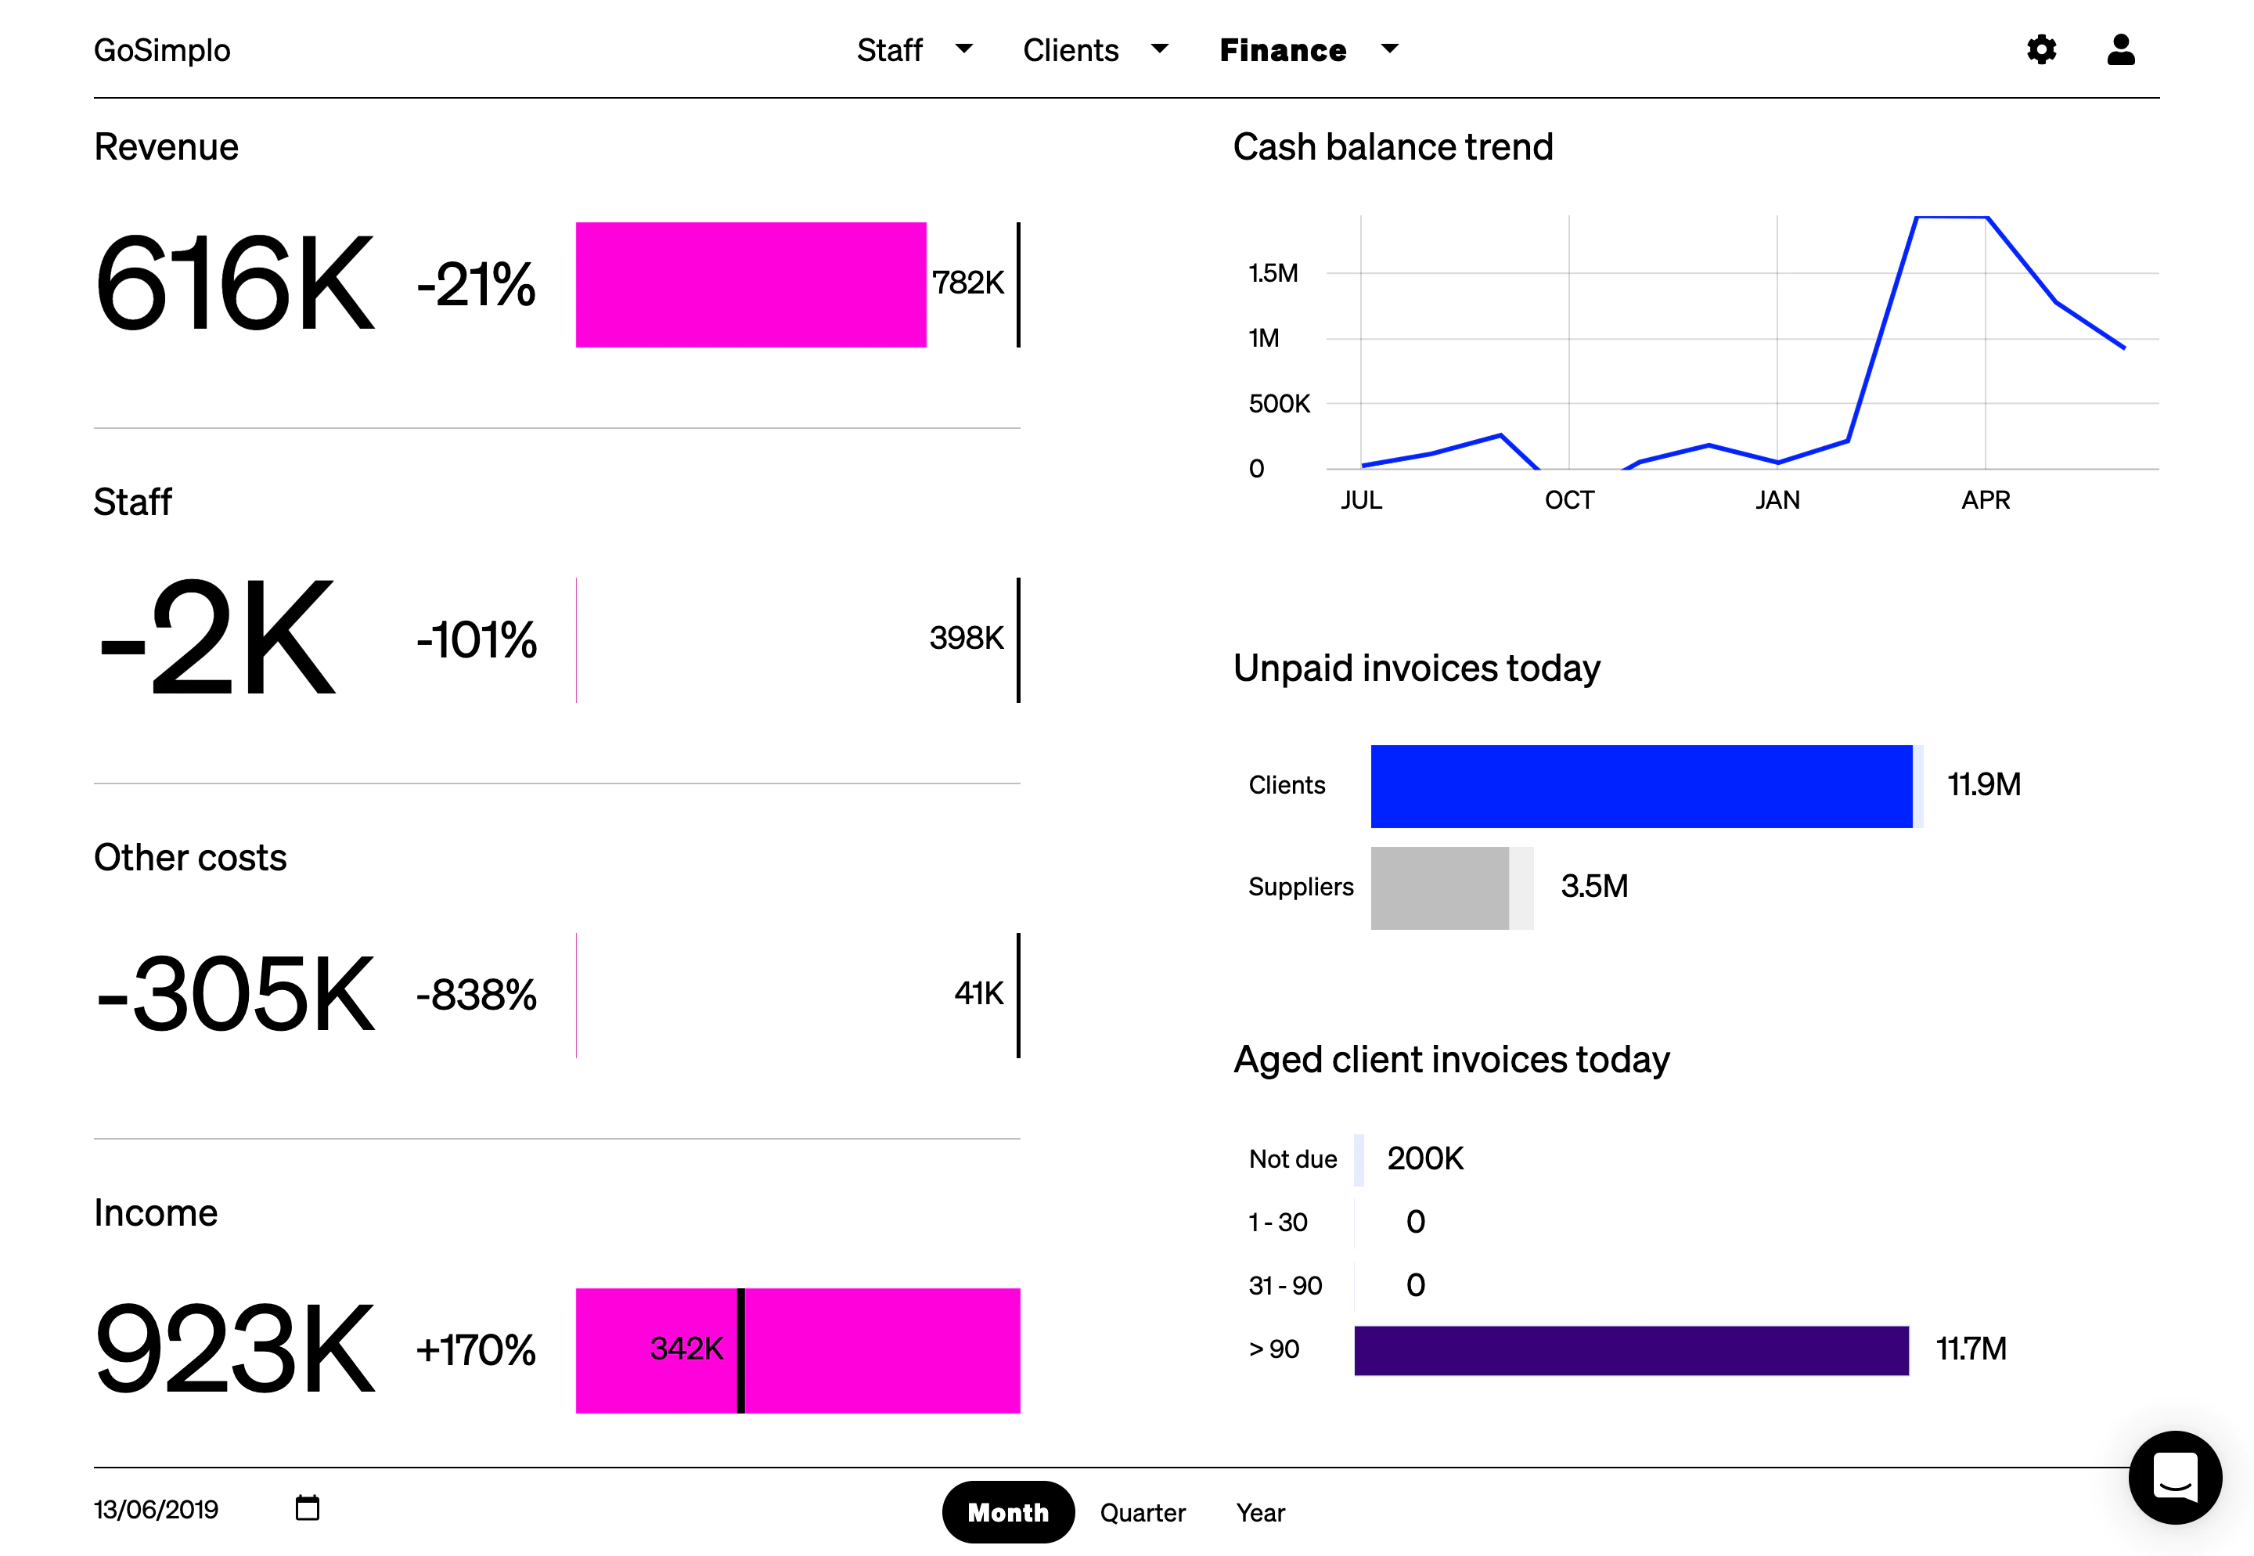Edit the 13/06/2019 date field
The height and width of the screenshot is (1556, 2254).
tap(156, 1509)
